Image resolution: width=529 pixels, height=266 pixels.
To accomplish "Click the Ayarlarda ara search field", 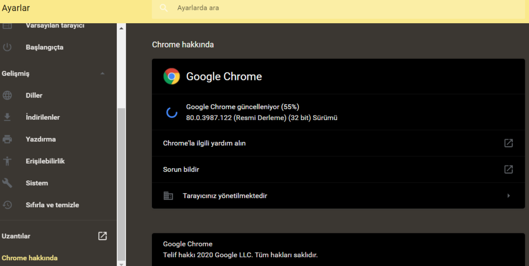I will point(338,8).
